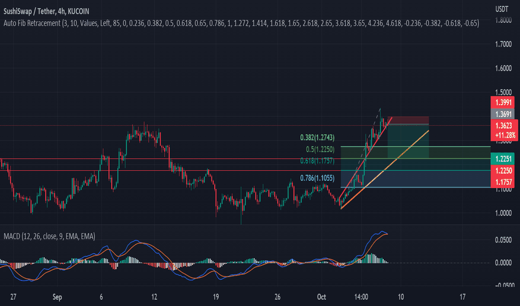The image size is (520, 306).
Task: Click the 0.0500 MACD axis label
Action: pos(503,240)
